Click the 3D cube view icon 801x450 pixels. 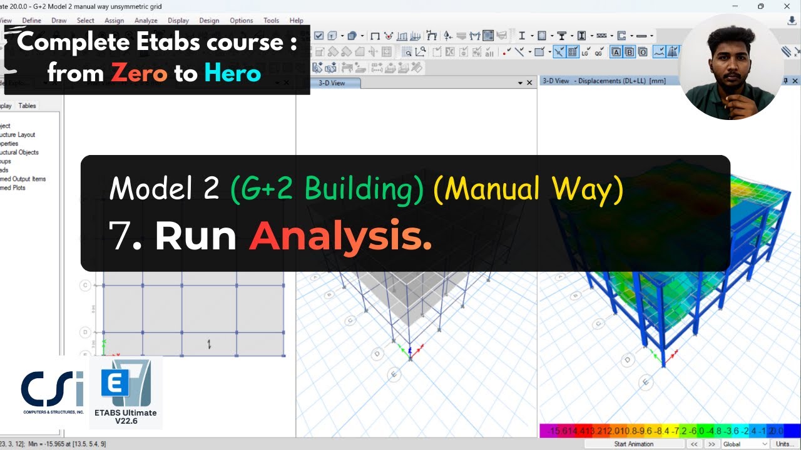coord(332,36)
